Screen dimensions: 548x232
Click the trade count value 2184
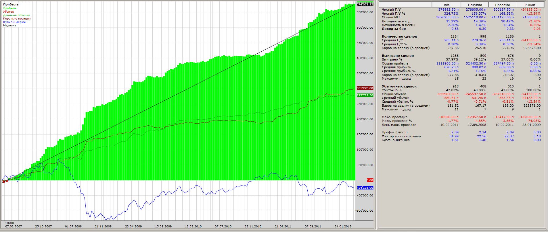tap(455, 36)
